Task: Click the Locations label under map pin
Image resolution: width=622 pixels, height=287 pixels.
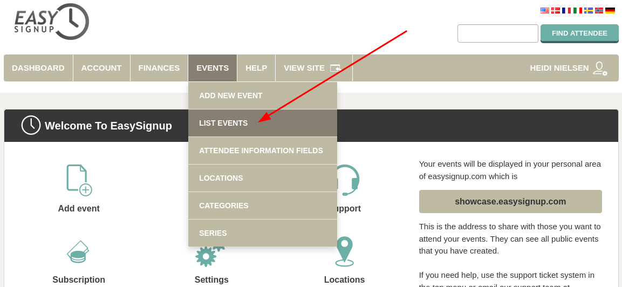Action: 344,279
